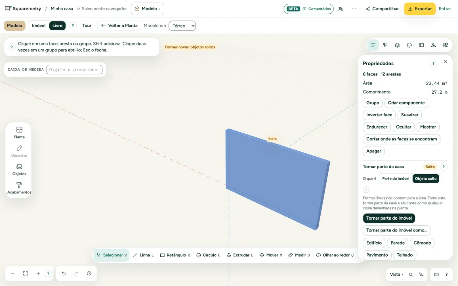Expand the Vista dropdown menu
Screen dimensions: 458x286
396,274
